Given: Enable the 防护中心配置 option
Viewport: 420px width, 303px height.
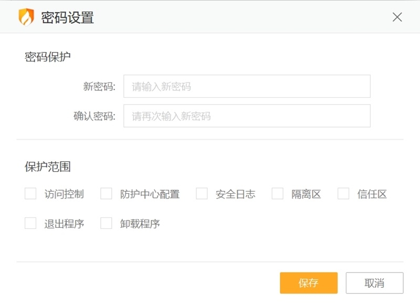Looking at the screenshot, I should point(106,194).
